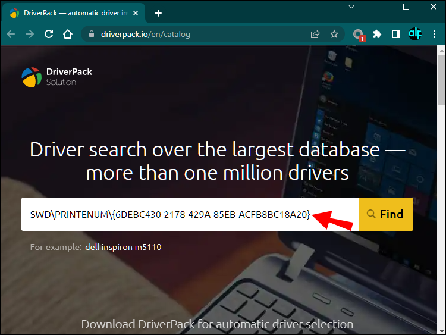
Task: Click the browser Back arrow
Action: (11, 34)
